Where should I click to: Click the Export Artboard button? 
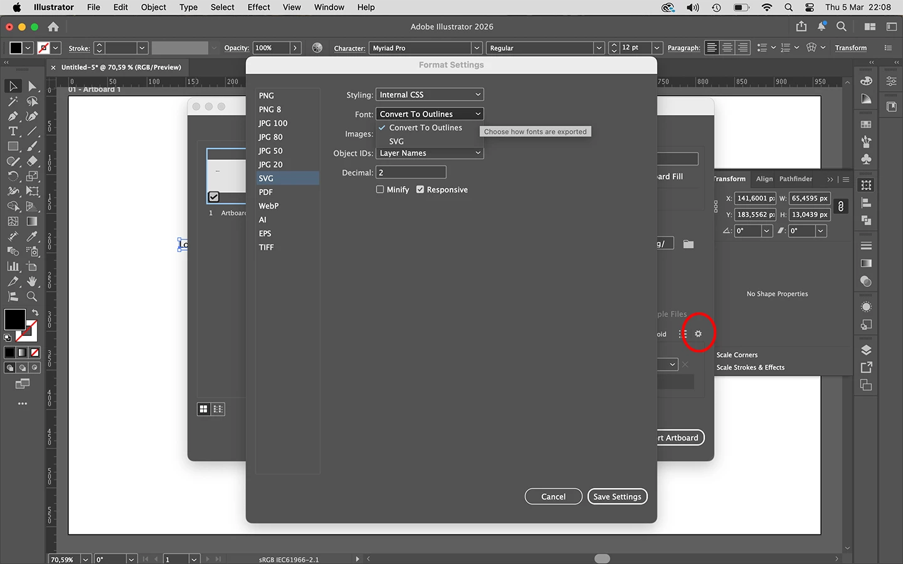[x=680, y=437]
